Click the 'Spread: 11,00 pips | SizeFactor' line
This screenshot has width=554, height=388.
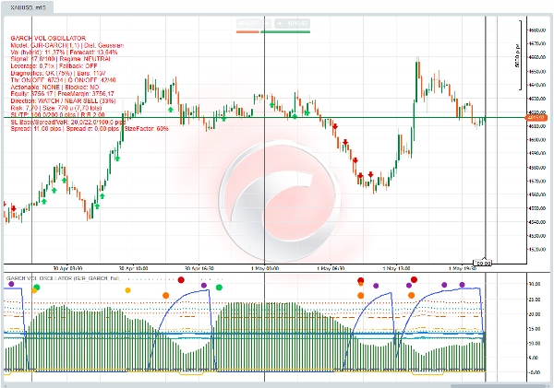[x=90, y=129]
